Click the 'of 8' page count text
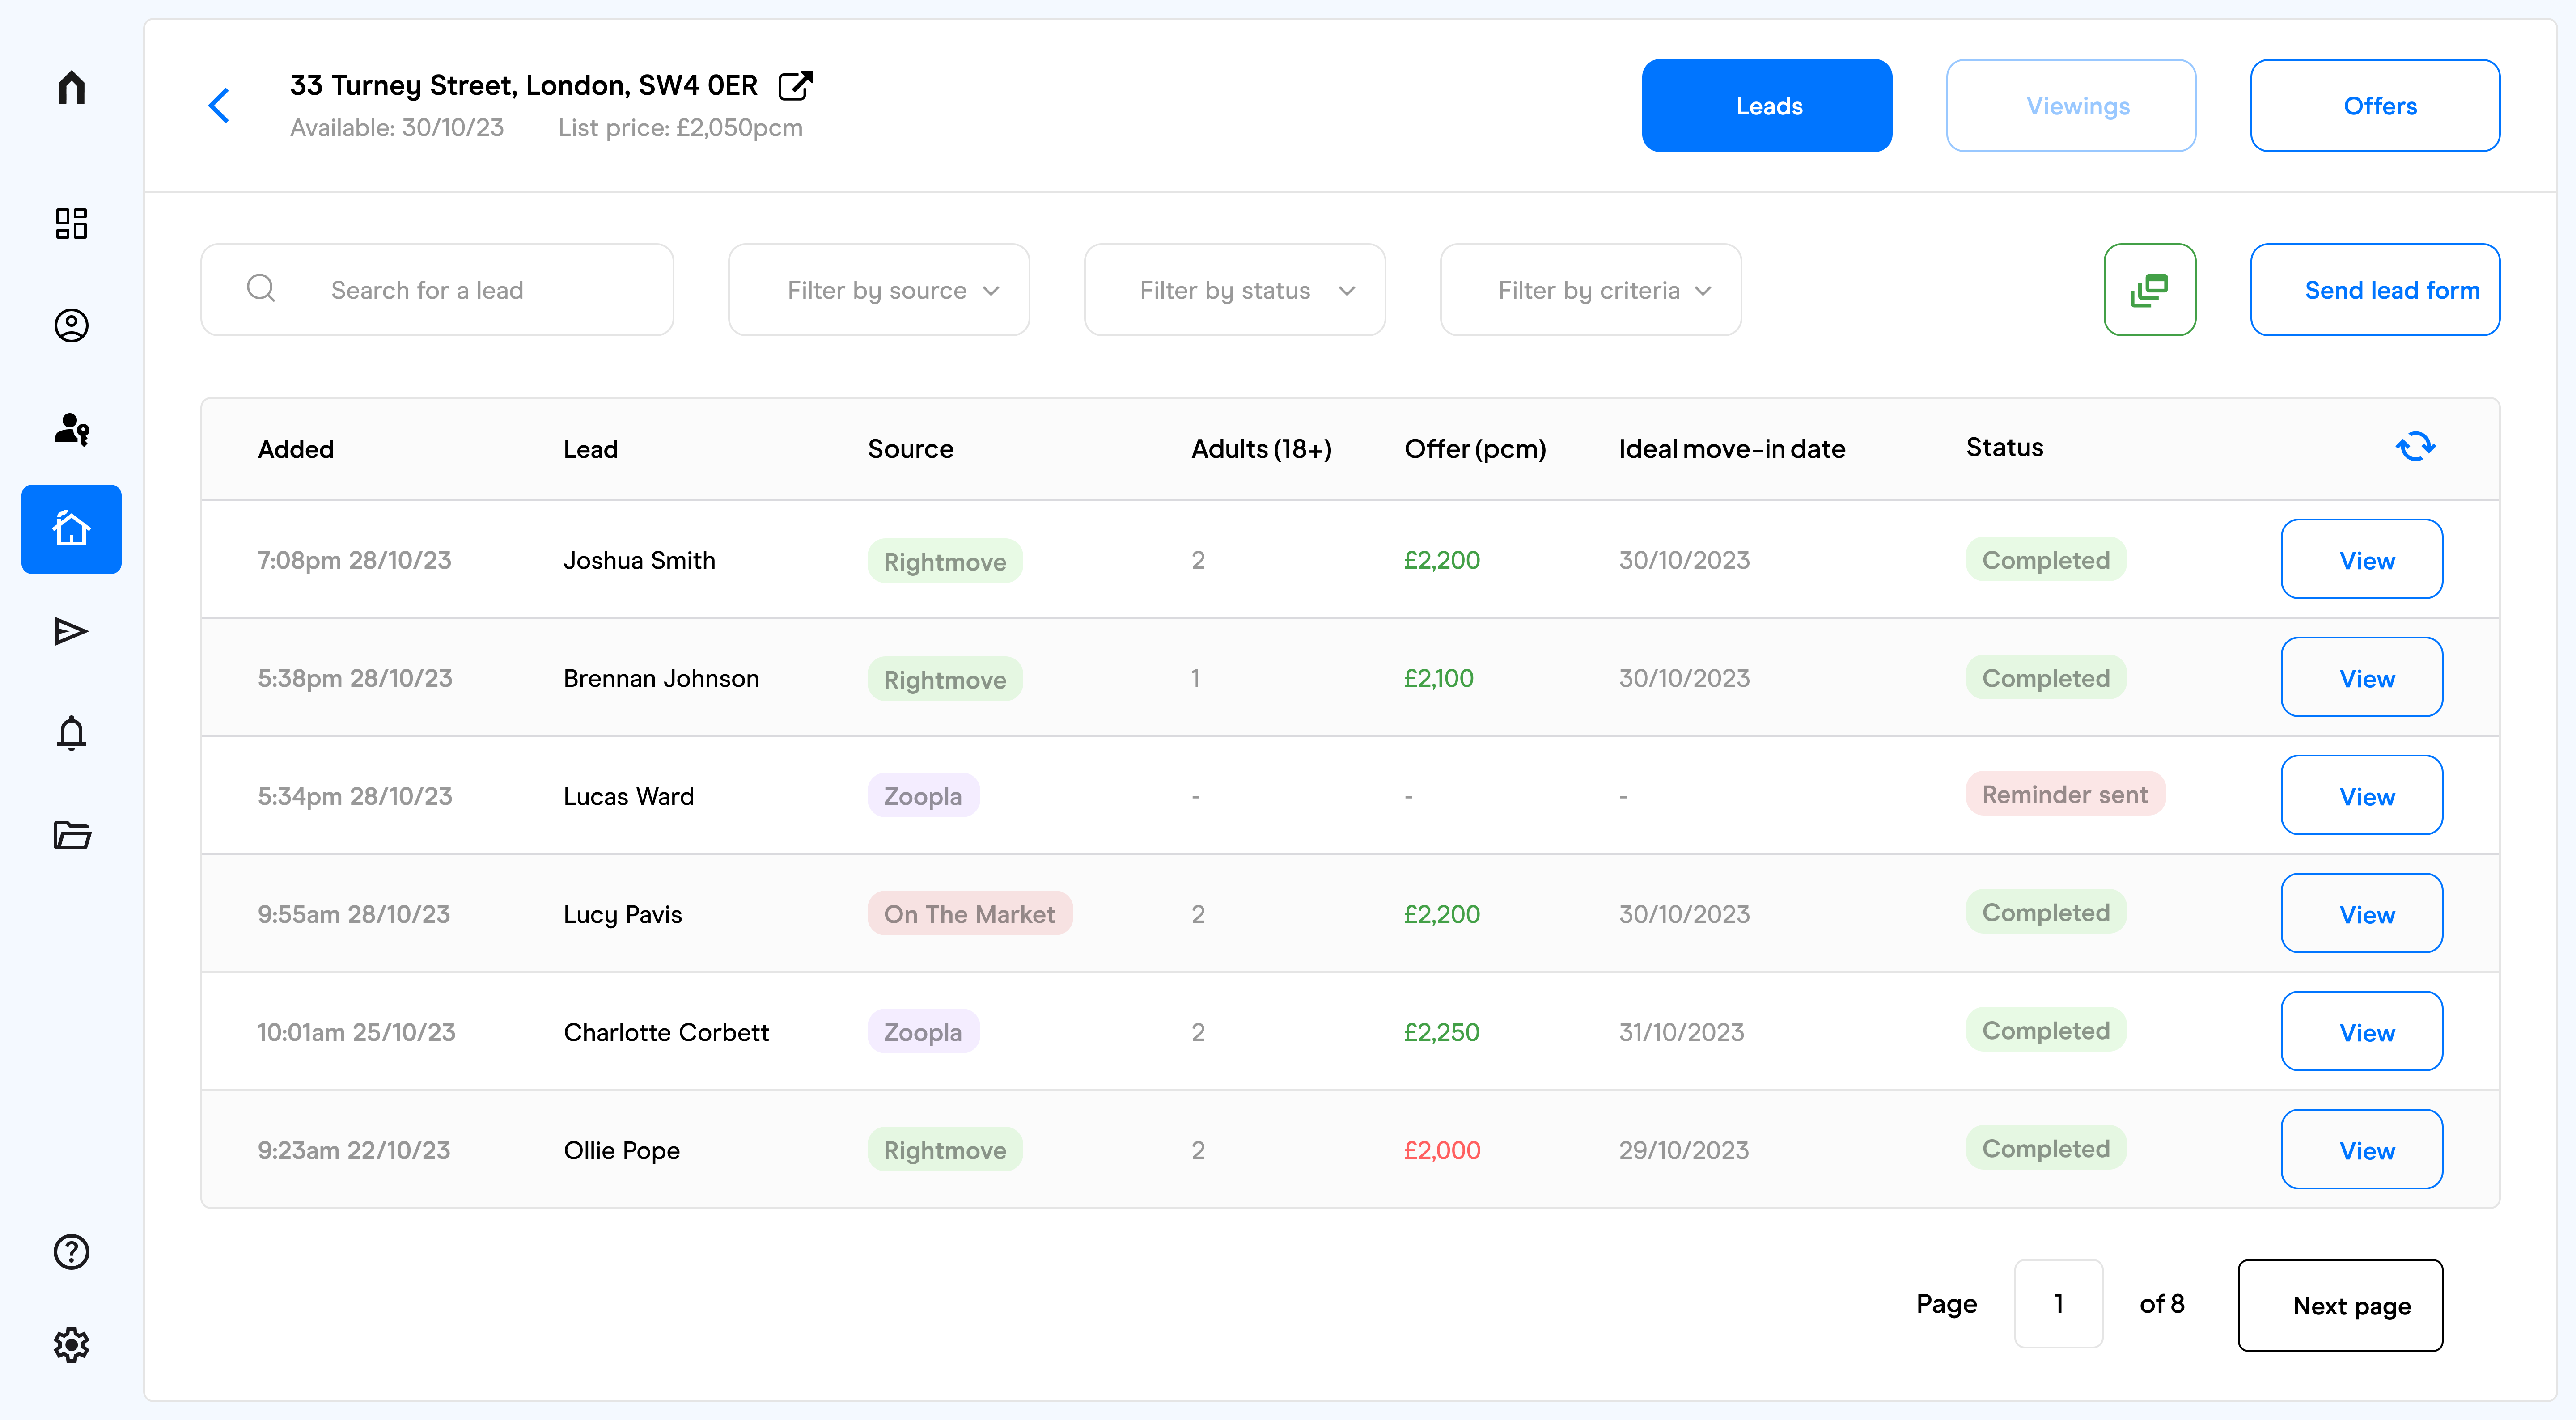This screenshot has width=2576, height=1420. [2162, 1304]
